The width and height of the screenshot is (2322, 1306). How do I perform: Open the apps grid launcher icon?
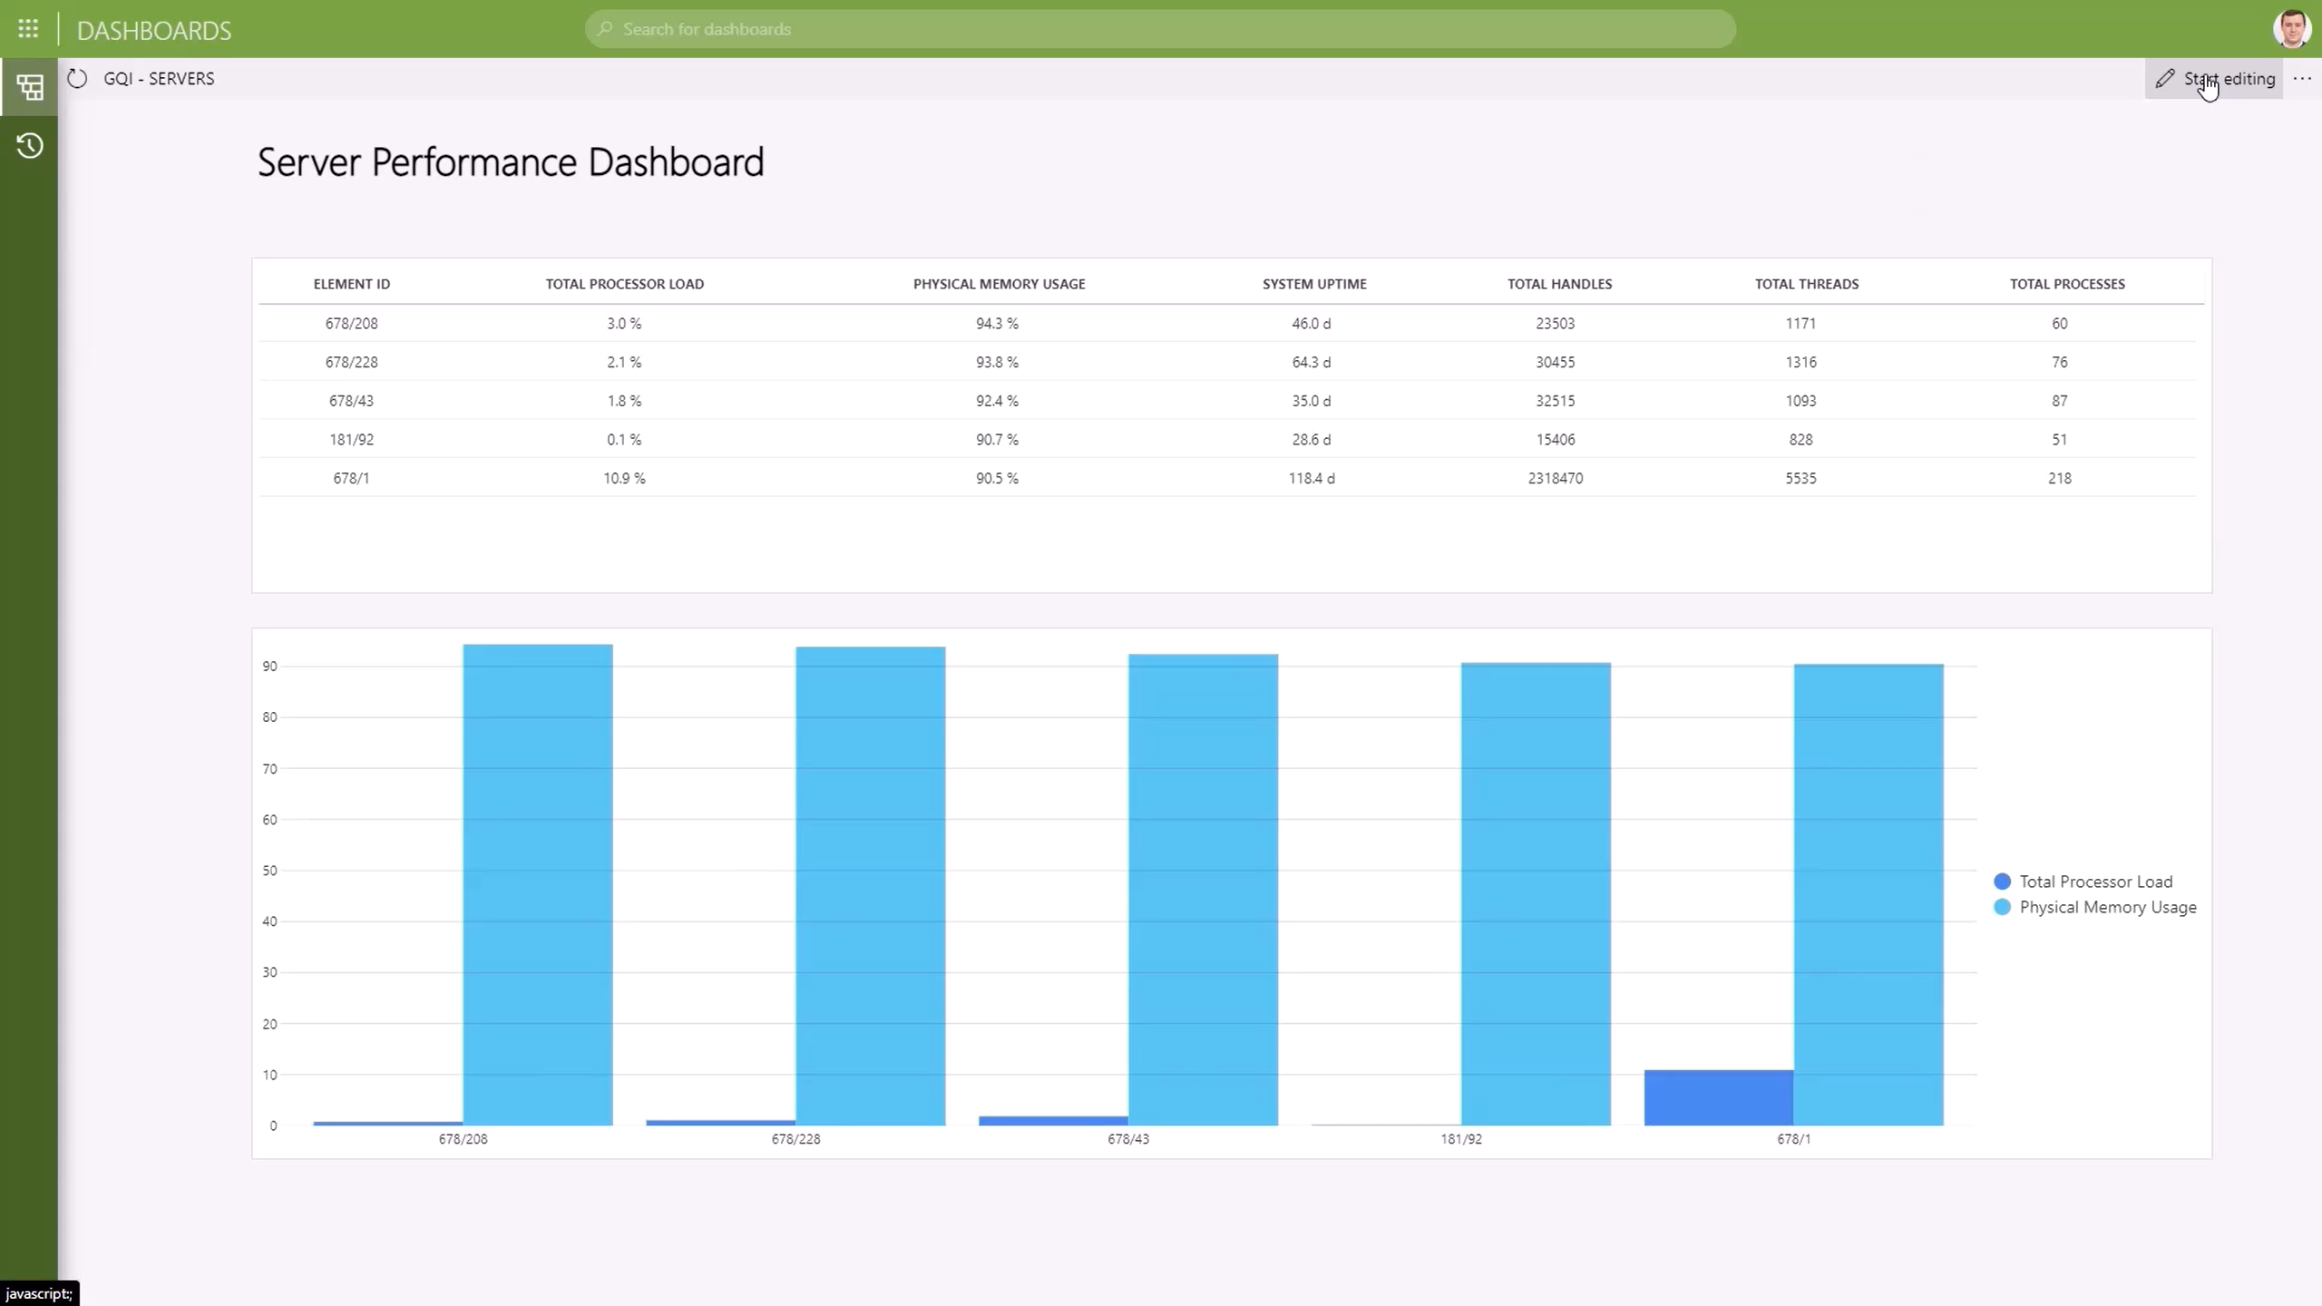tap(28, 29)
